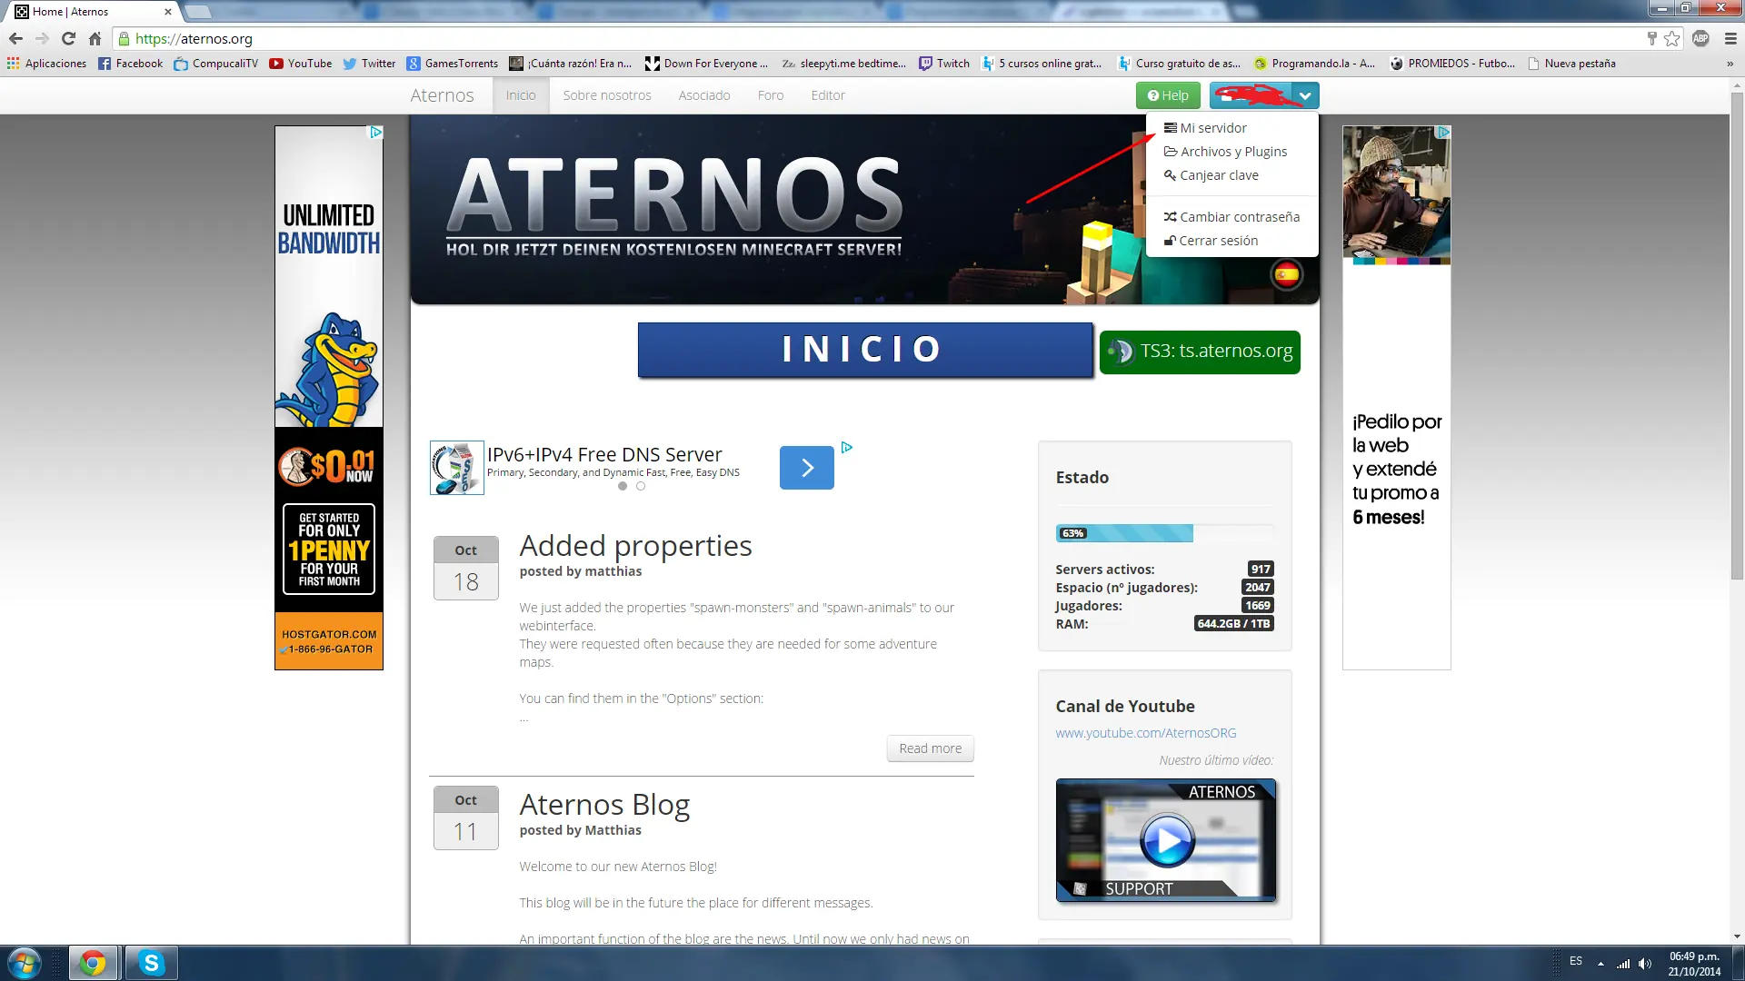Open the Aplicaciones apps bookmark
This screenshot has height=981, width=1745.
coord(46,64)
